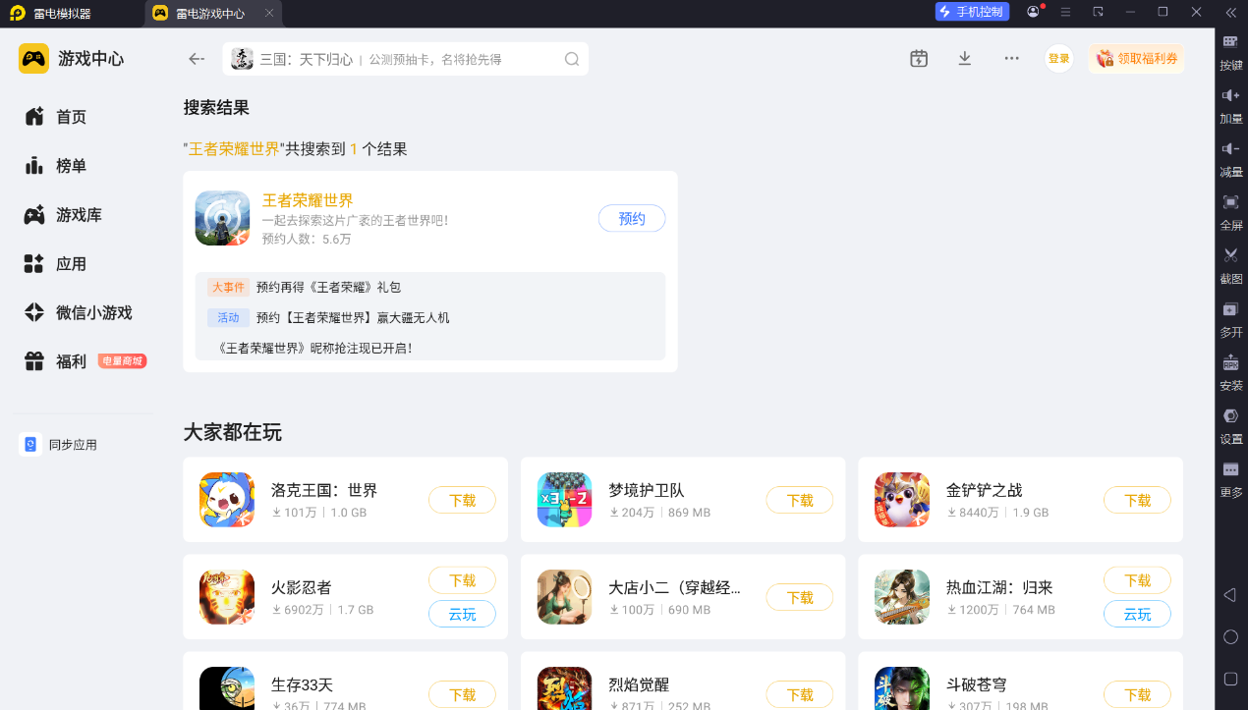Image resolution: width=1248 pixels, height=710 pixels.
Task: Download 斗破苍穹
Action: coord(1137,695)
